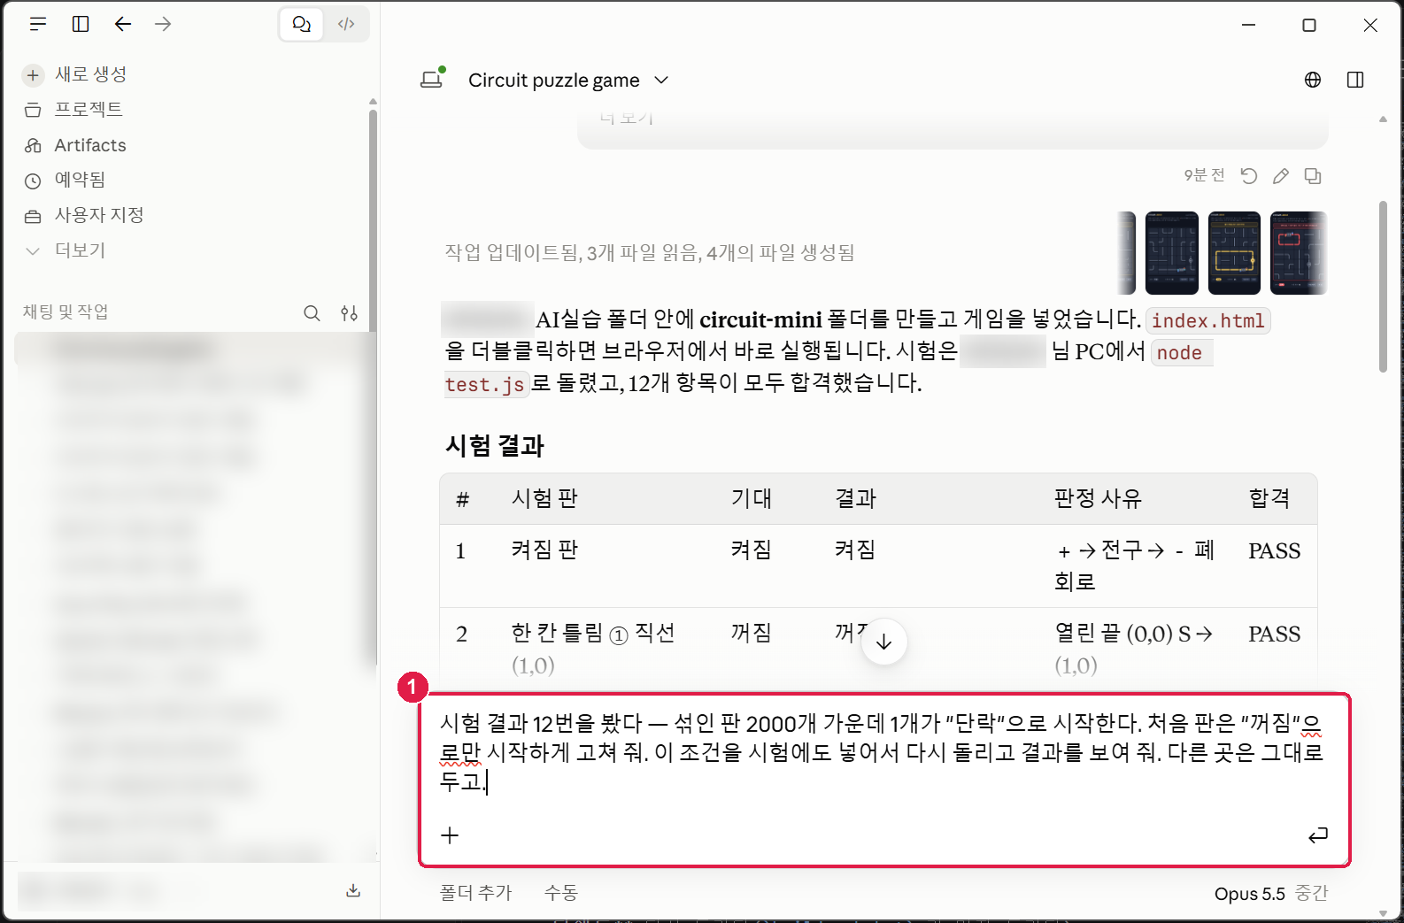Click the 켜짐 판 table cell

[x=544, y=550]
